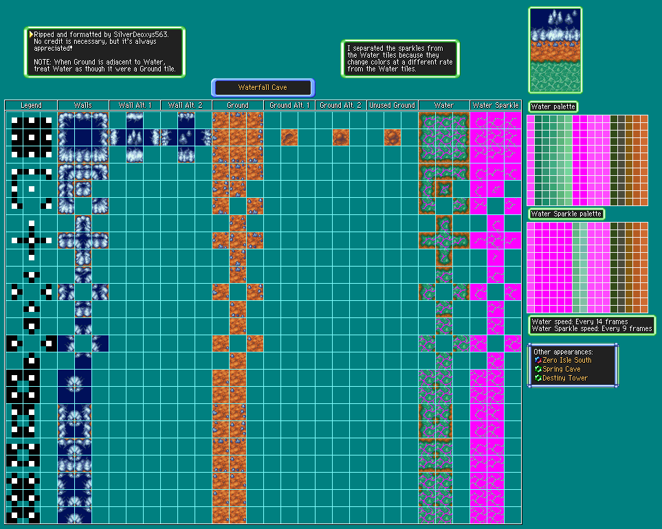
Task: Select the Water Sparkle column header
Action: coord(496,106)
